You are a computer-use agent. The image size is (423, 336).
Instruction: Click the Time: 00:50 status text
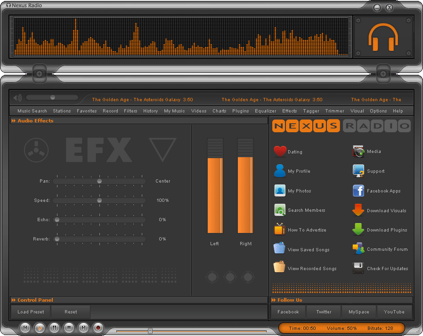(302, 328)
